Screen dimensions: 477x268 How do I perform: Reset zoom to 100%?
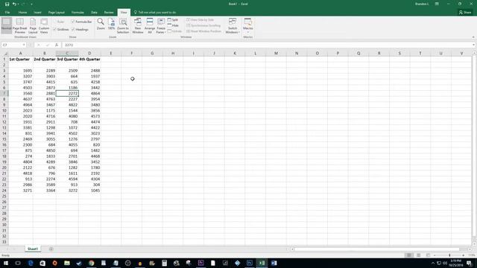(x=111, y=24)
